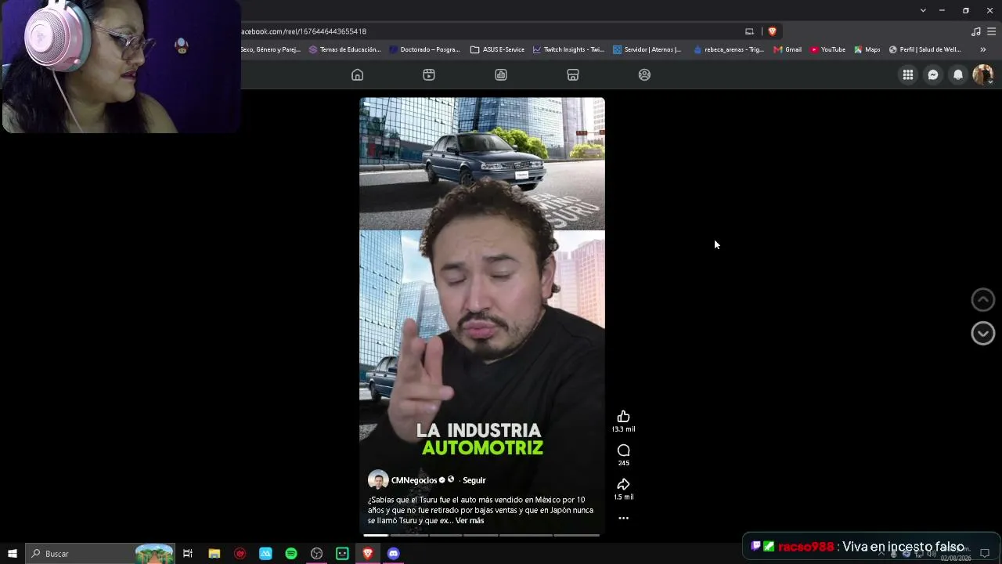1002x564 pixels.
Task: Follow CMNegocios with Seguir
Action: 474,480
